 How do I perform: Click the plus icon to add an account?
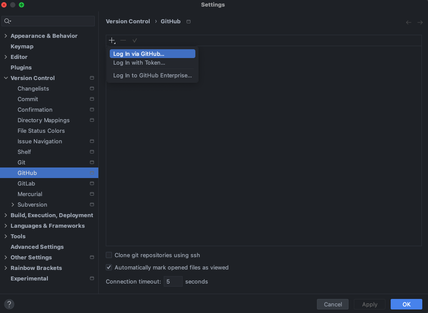coord(112,40)
